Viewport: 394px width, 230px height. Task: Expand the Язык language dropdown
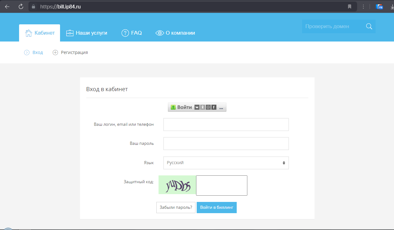(x=226, y=163)
